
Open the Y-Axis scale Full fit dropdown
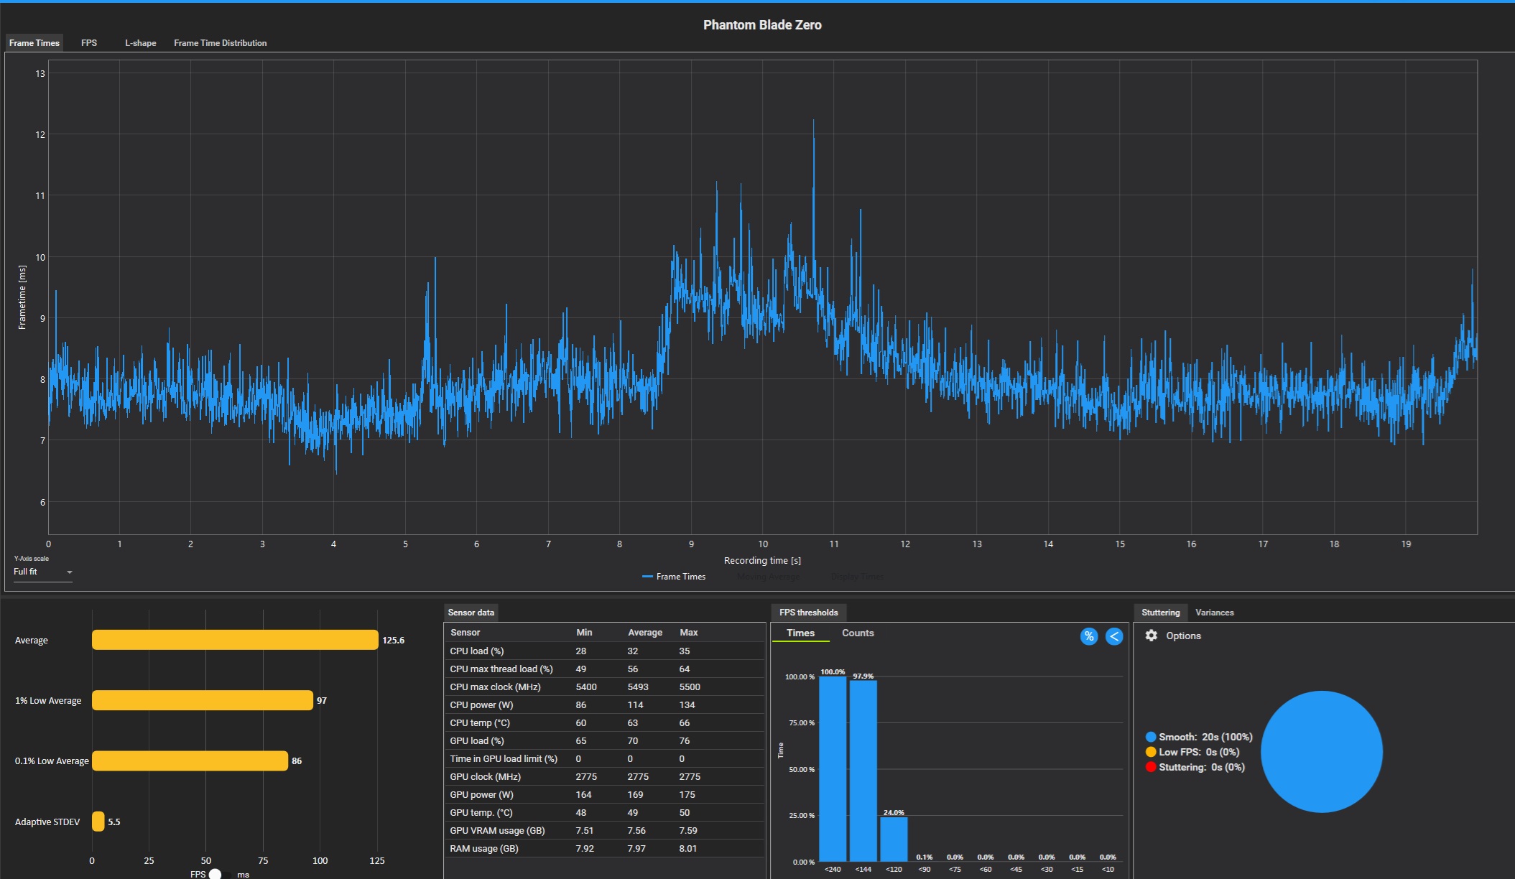(x=43, y=572)
